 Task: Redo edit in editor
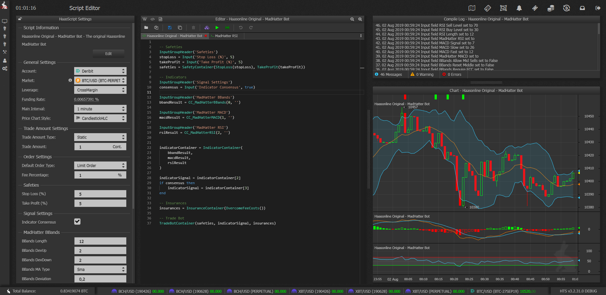coord(251,28)
